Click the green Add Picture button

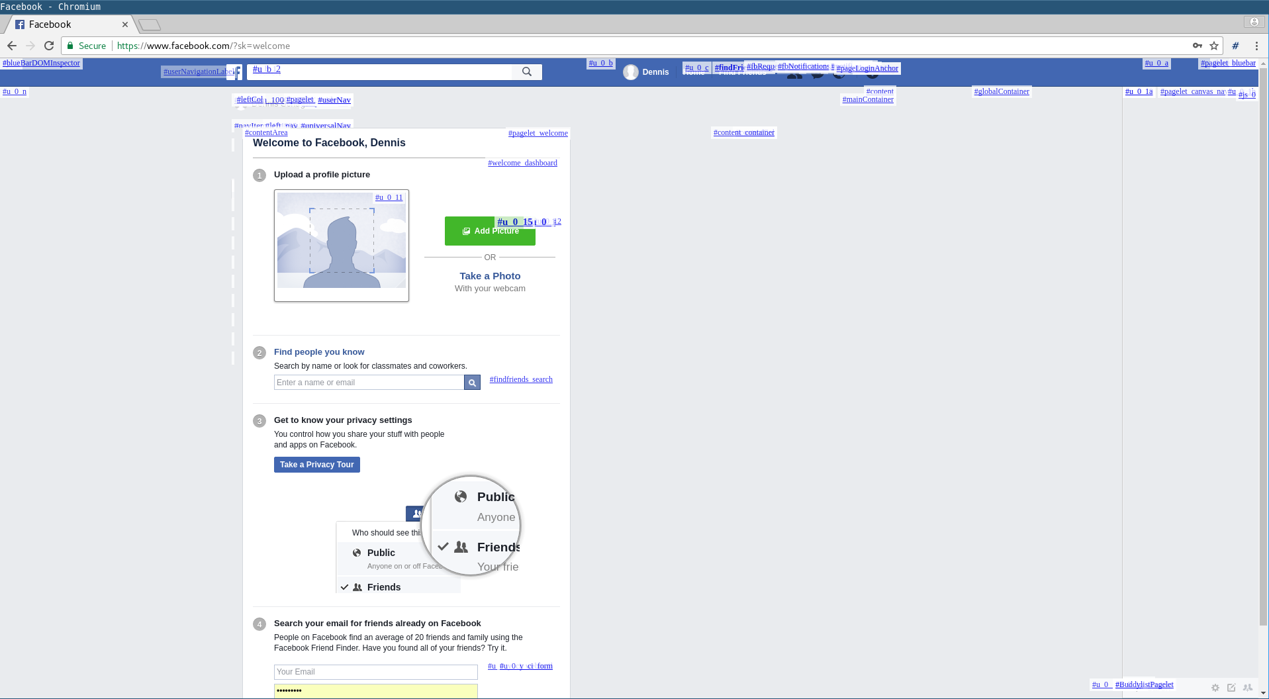point(490,231)
